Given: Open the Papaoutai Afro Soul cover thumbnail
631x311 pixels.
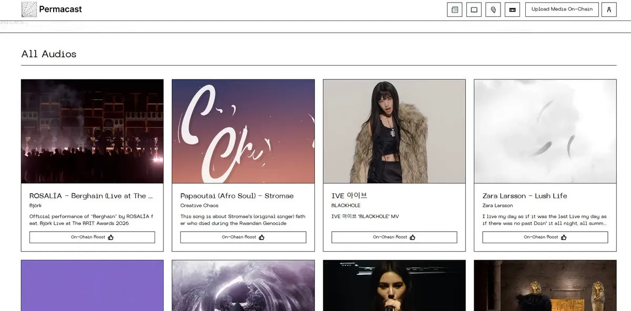Looking at the screenshot, I should tap(243, 131).
